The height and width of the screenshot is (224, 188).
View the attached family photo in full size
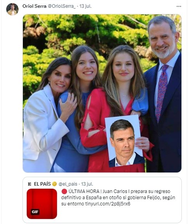coord(102,93)
